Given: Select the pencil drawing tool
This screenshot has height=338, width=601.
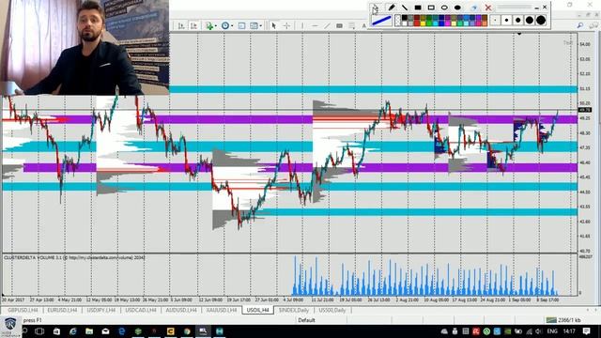Looking at the screenshot, I should point(392,8).
